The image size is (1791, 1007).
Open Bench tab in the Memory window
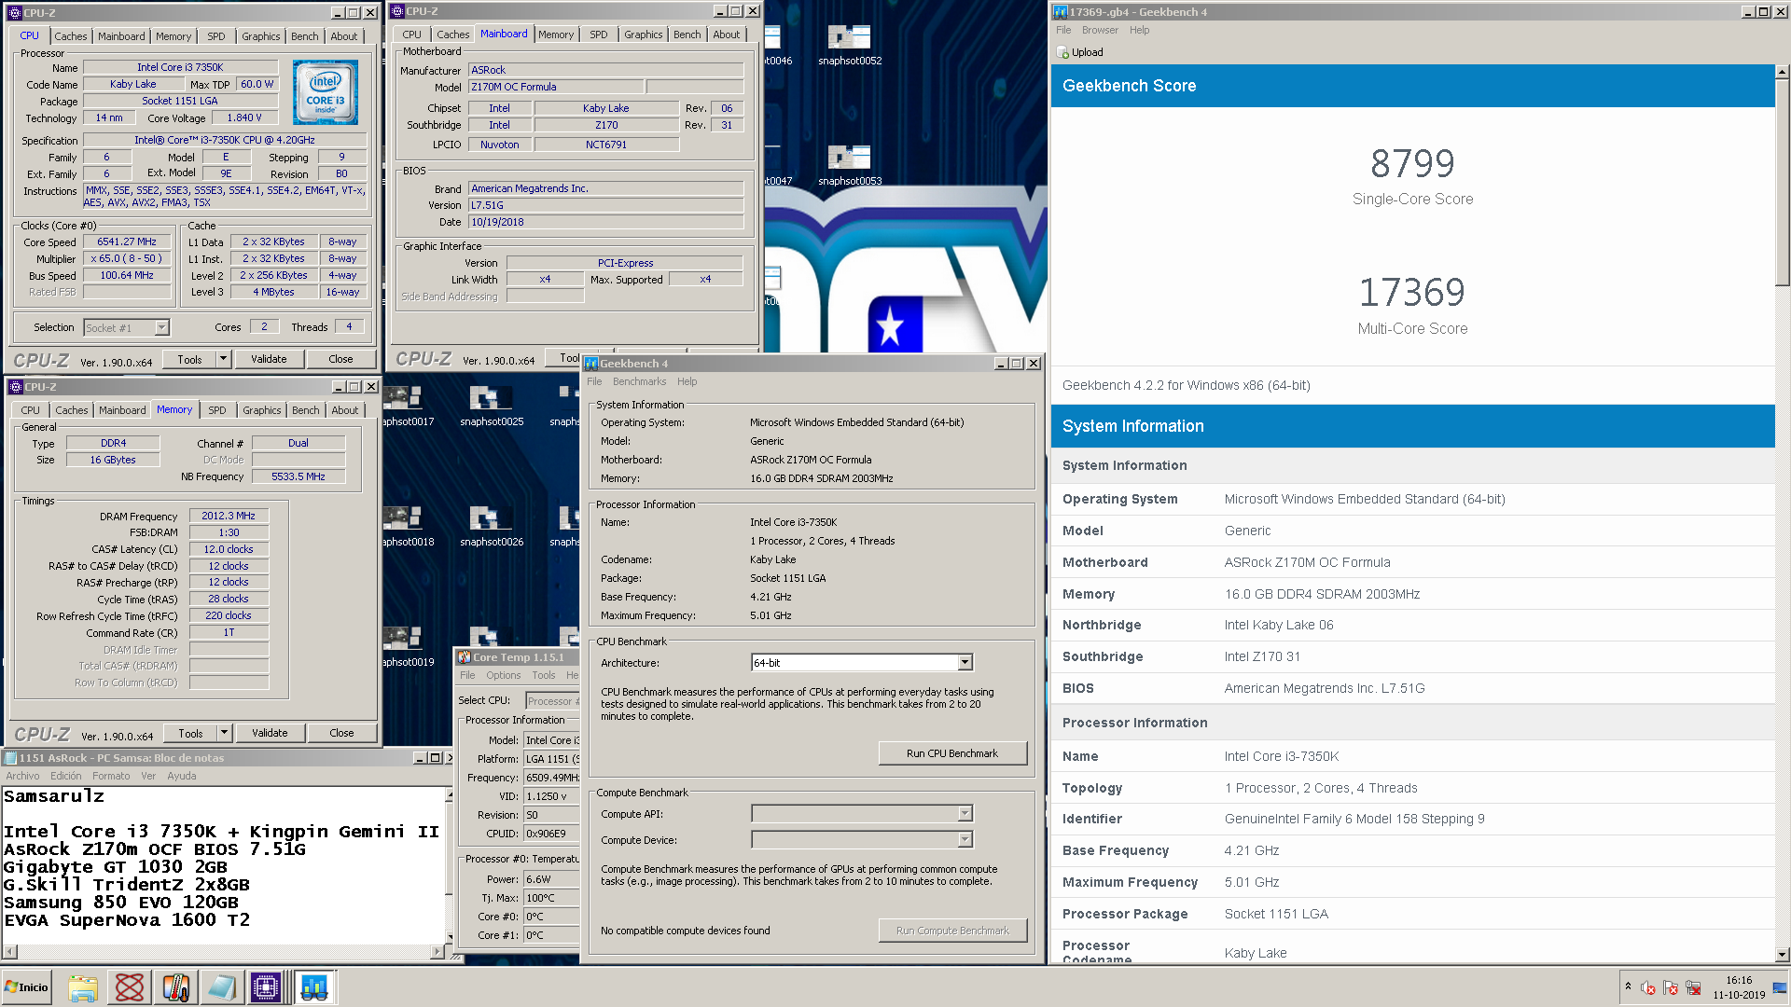click(x=305, y=410)
